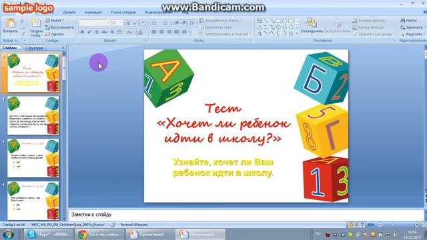Click the Удалить slide button
The image size is (427, 240).
point(55,34)
